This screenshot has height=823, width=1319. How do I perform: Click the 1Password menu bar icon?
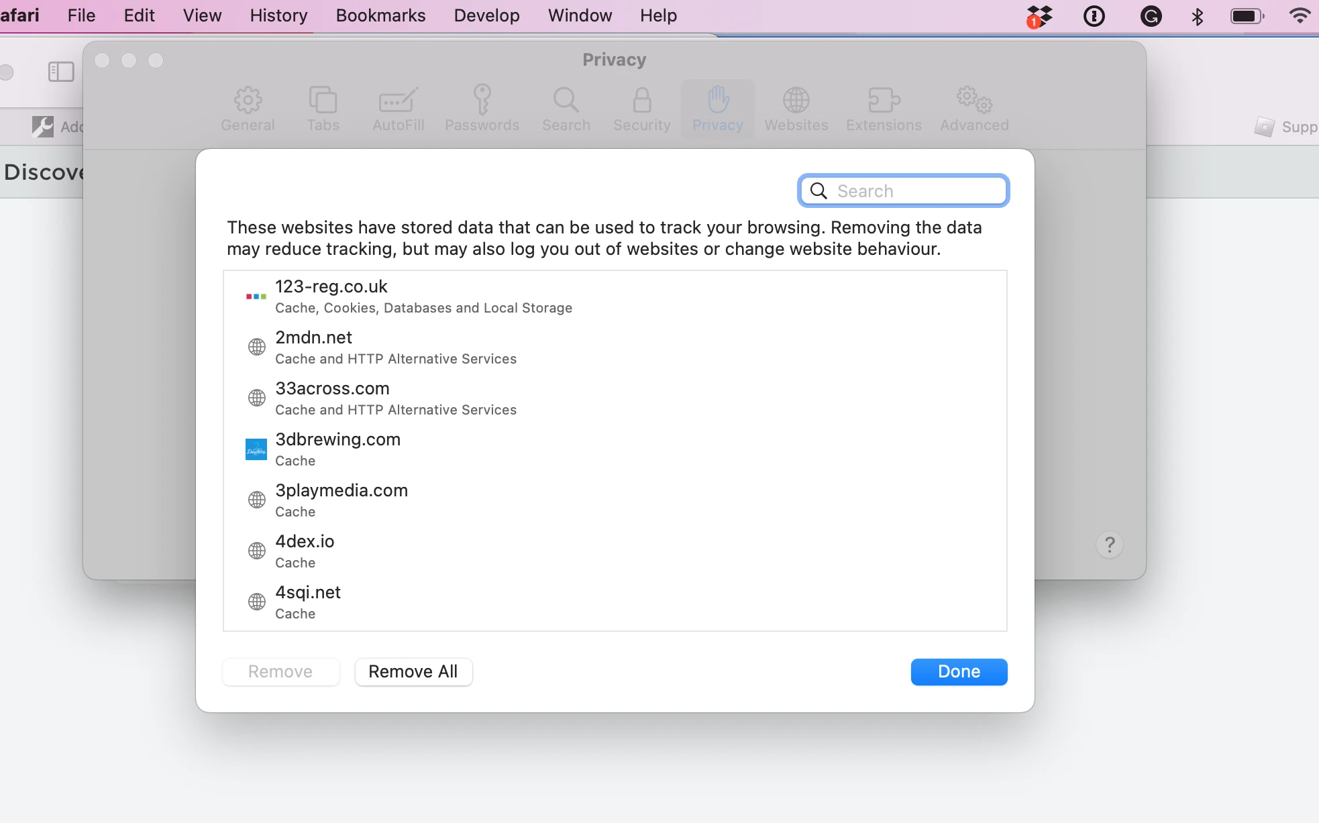point(1094,16)
